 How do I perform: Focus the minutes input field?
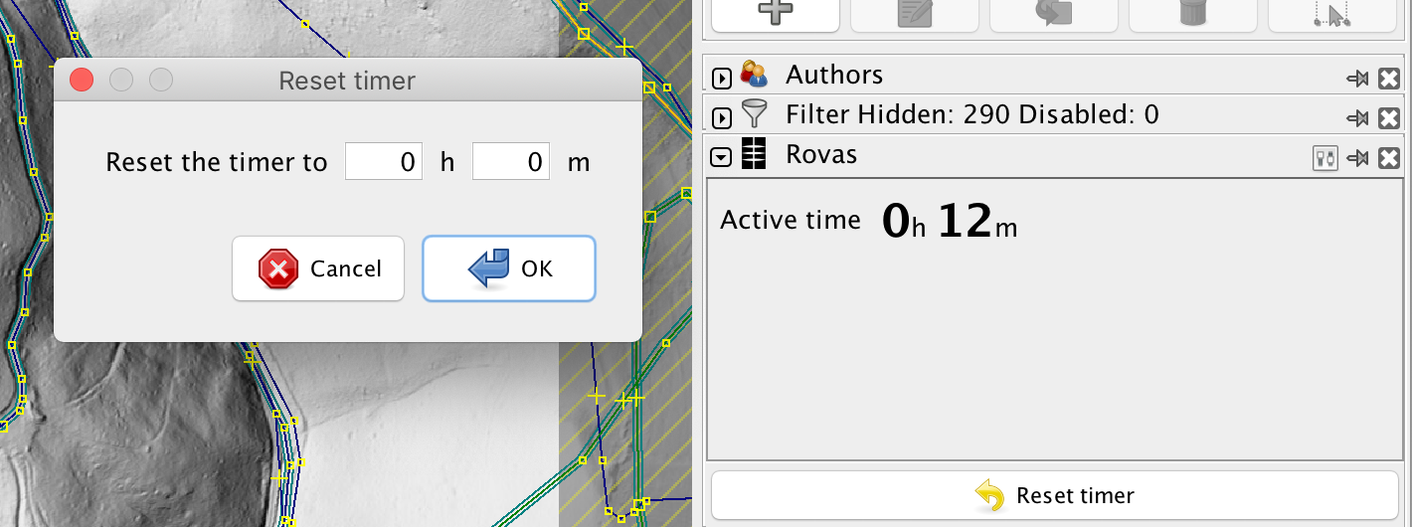tap(511, 162)
